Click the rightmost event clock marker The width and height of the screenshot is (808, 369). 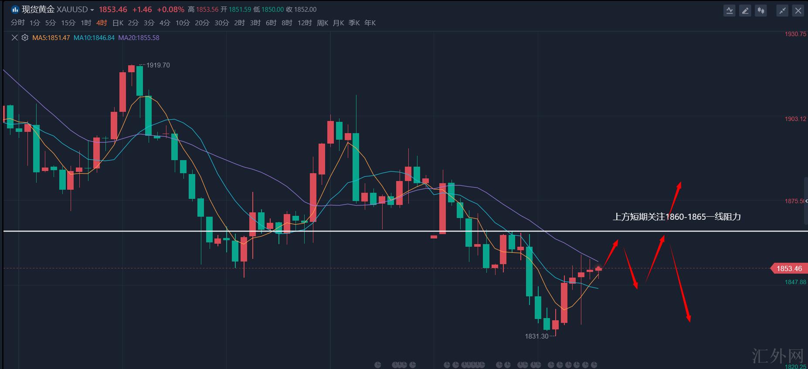tap(594, 365)
